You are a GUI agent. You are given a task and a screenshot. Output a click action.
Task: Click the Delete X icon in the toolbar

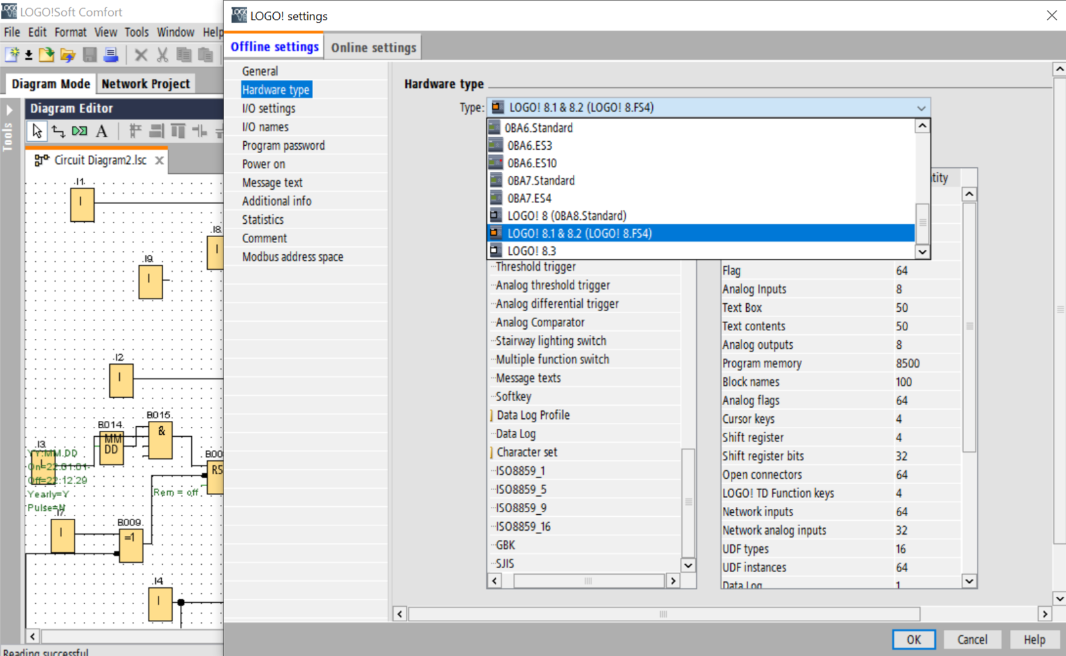pyautogui.click(x=141, y=55)
